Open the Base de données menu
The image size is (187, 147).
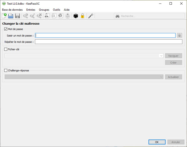pyautogui.click(x=12, y=10)
